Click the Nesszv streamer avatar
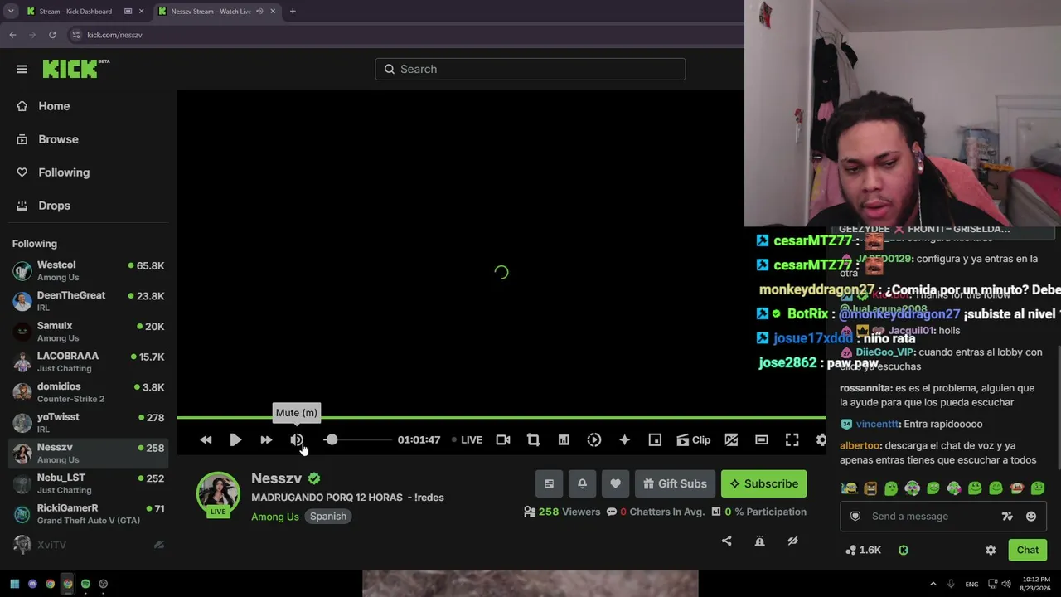The image size is (1061, 597). pyautogui.click(x=218, y=494)
